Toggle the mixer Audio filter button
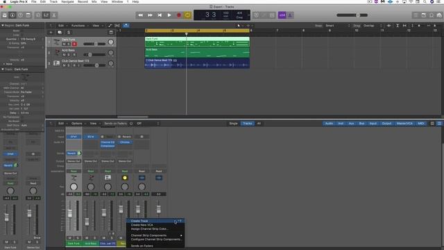This screenshot has width=444, height=250. [329, 124]
